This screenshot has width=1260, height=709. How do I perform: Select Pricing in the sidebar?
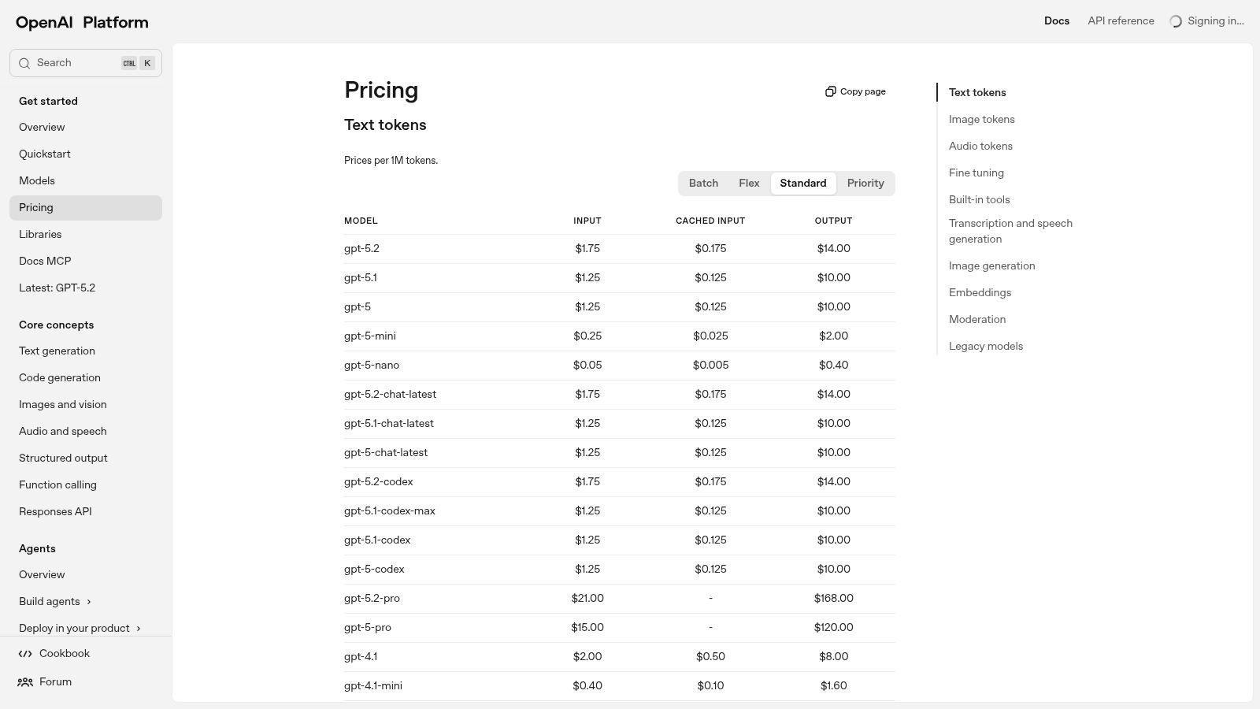pos(86,208)
